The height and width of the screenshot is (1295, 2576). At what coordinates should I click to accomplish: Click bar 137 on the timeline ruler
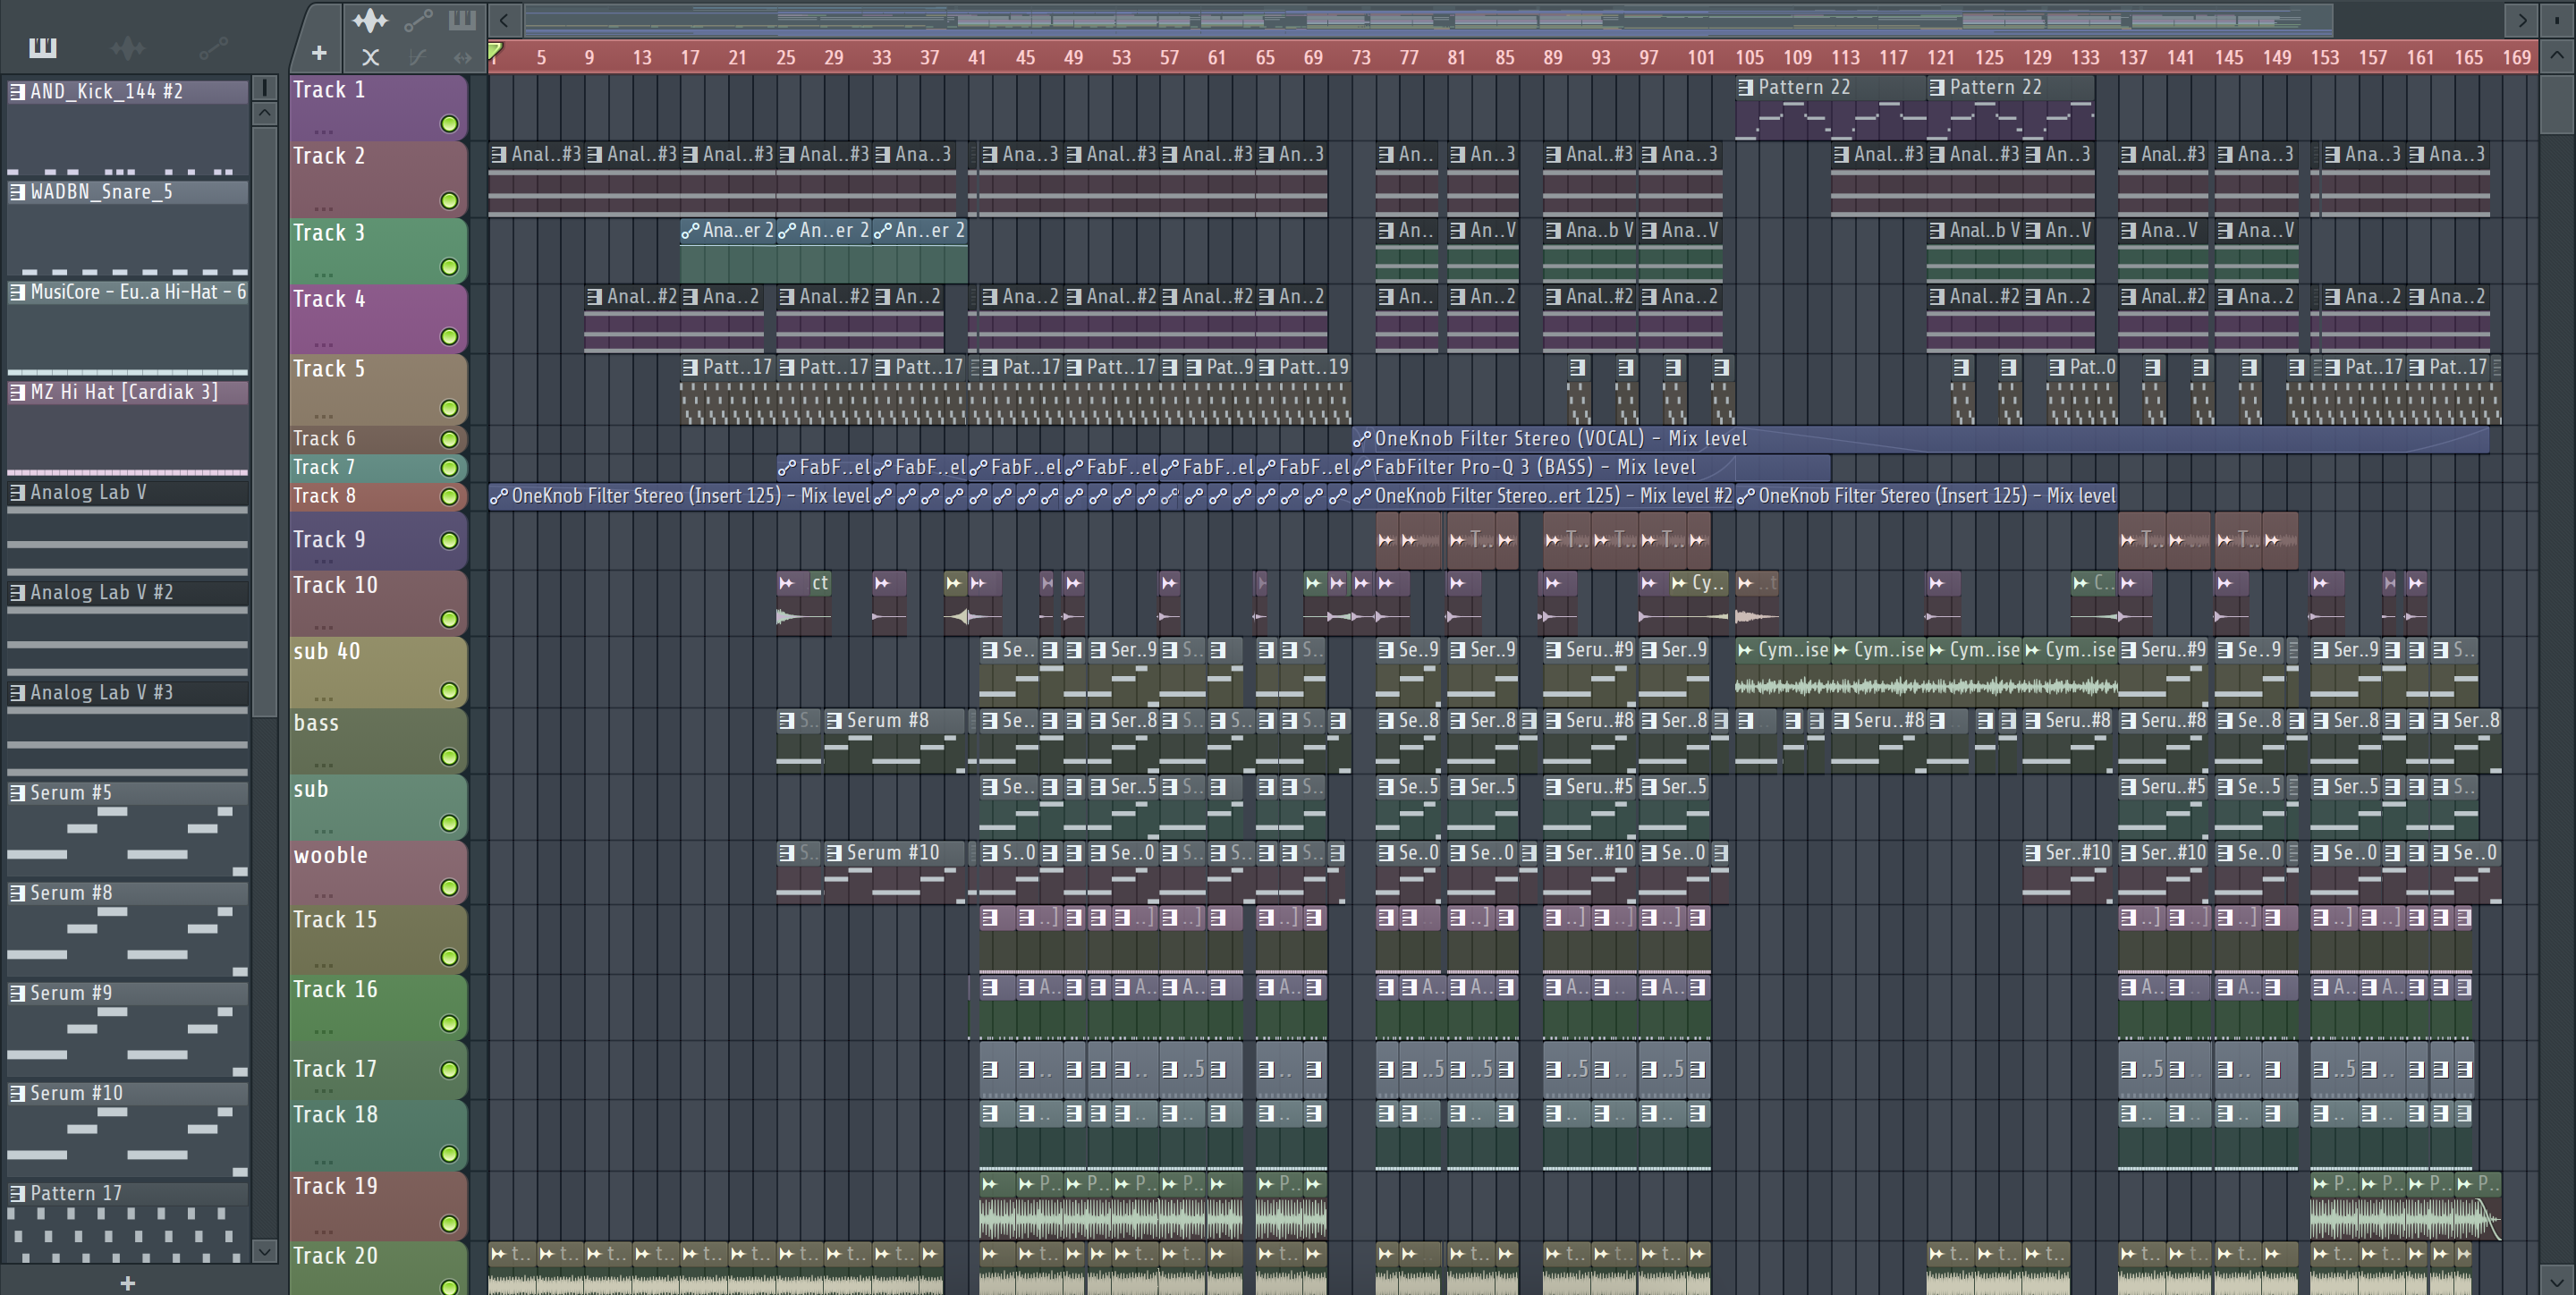[x=2133, y=58]
